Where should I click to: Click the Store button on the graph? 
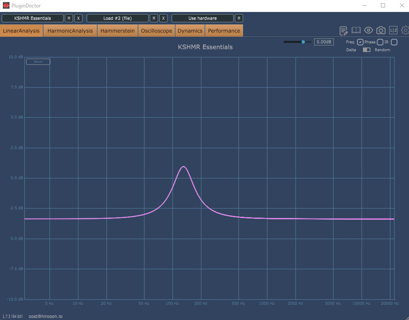(38, 62)
